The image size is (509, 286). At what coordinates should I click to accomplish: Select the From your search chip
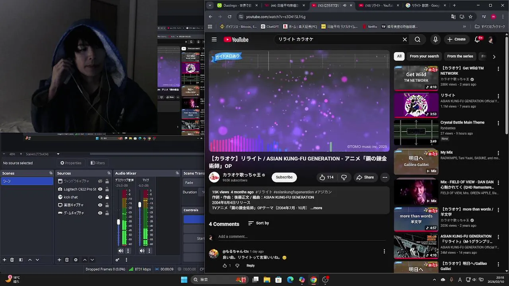point(424,56)
